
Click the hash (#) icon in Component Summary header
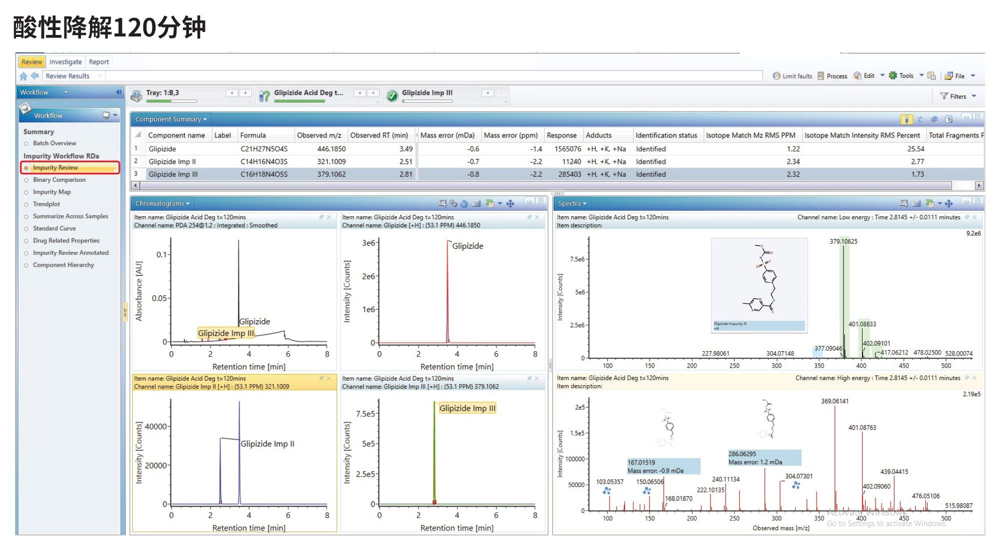(934, 119)
